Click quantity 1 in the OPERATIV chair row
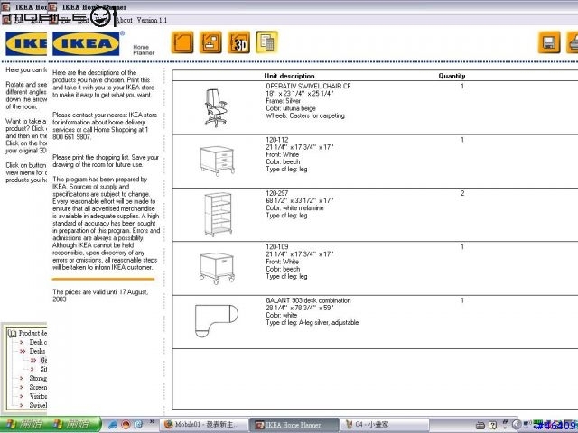 tap(462, 86)
